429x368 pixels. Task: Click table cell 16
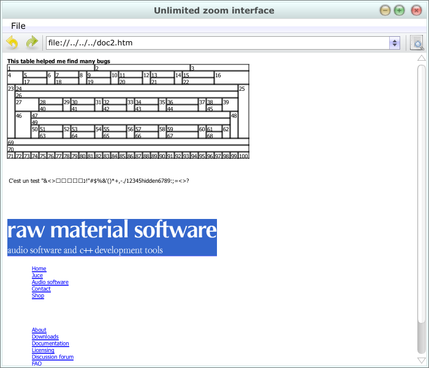232,78
